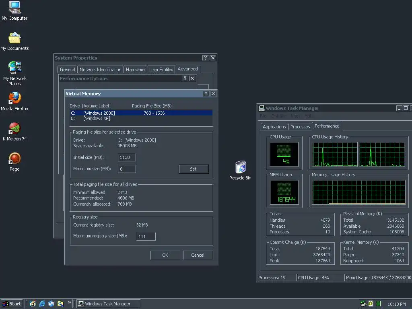
Task: Click the network adapter tray icon
Action: tap(363, 304)
